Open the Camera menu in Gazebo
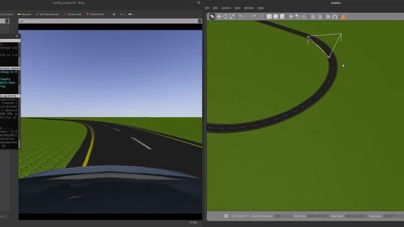404x227 pixels. (226, 8)
